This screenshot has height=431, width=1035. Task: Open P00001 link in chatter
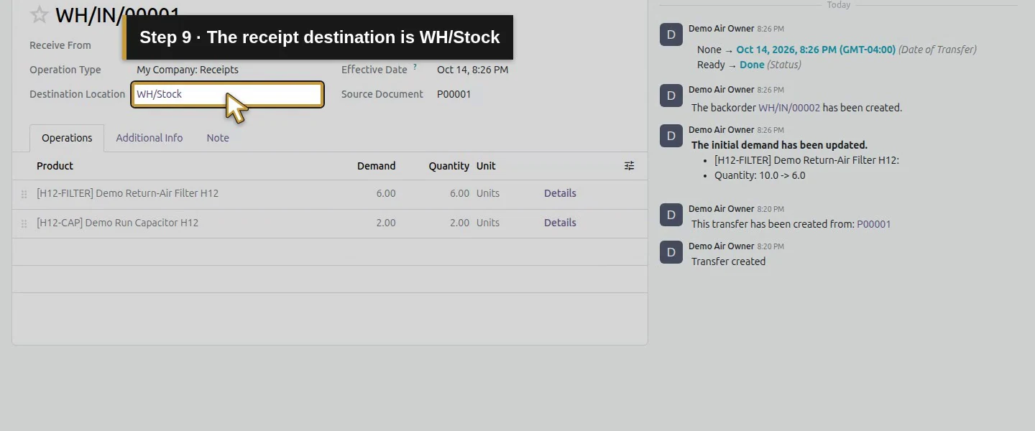pyautogui.click(x=873, y=224)
